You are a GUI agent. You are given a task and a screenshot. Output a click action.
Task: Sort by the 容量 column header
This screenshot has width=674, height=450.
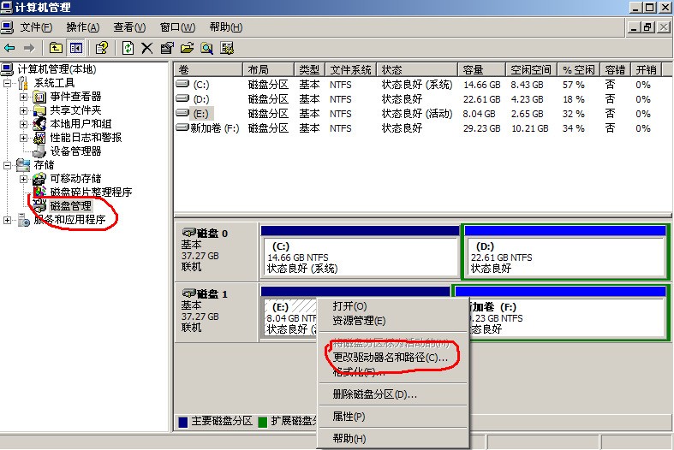point(482,69)
